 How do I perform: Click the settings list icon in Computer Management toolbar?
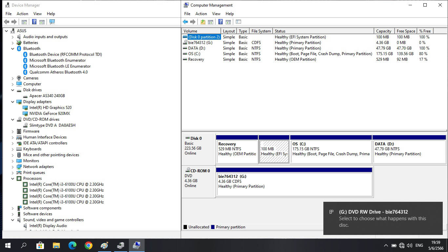[x=238, y=22]
